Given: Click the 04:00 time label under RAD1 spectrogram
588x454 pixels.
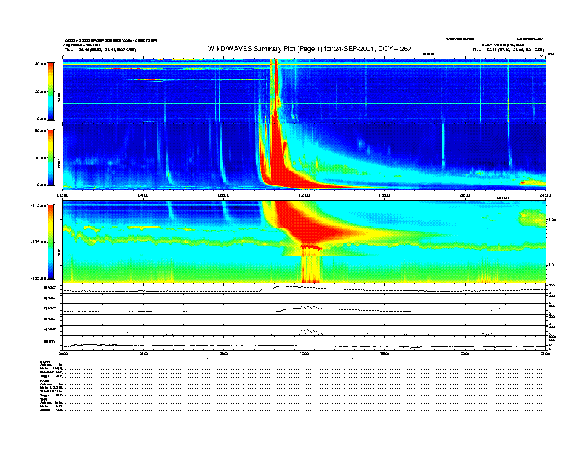Looking at the screenshot, I should tap(143, 195).
